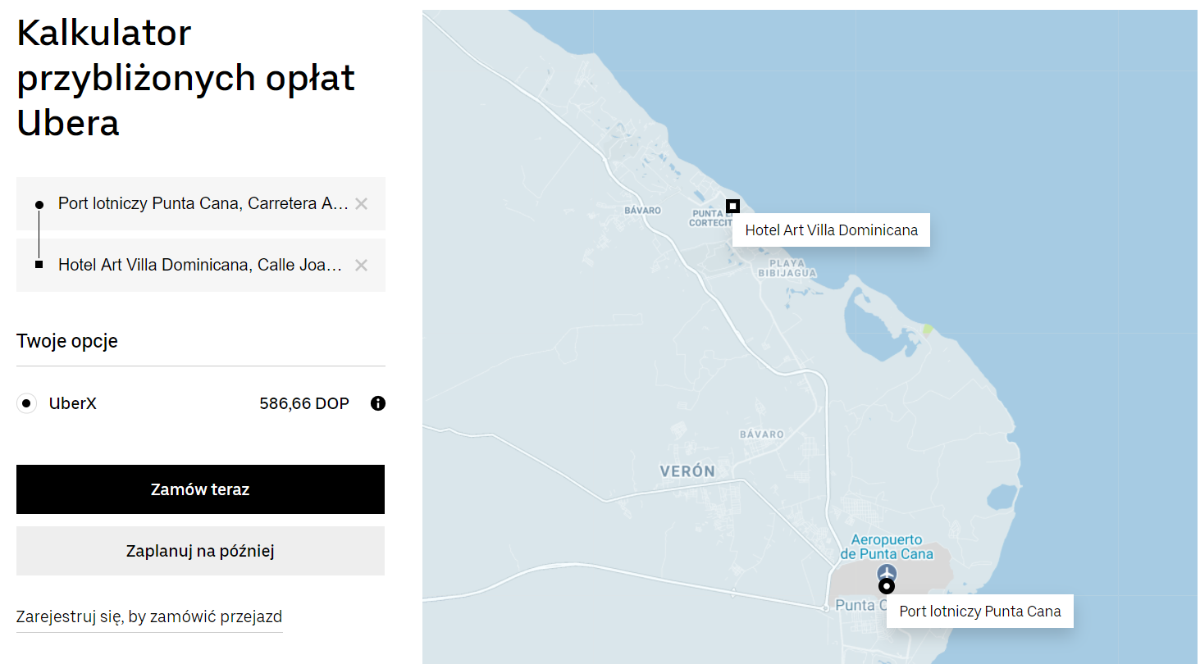This screenshot has width=1200, height=664.
Task: Click the destination square marker on map
Action: pos(732,206)
